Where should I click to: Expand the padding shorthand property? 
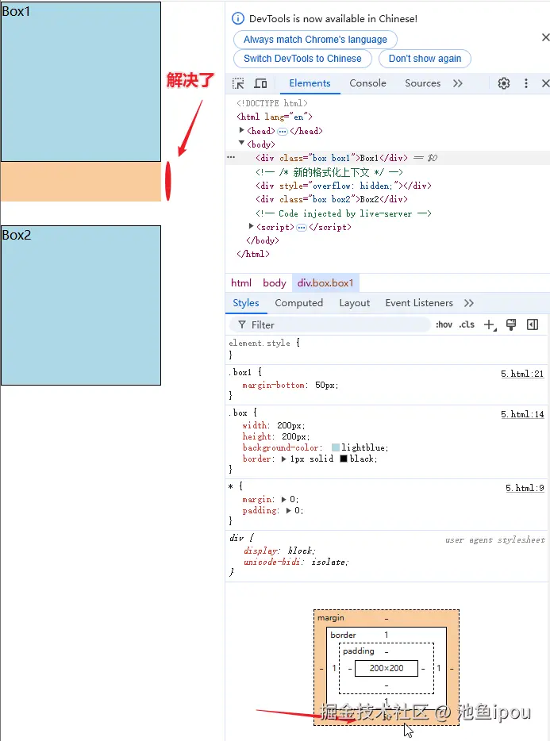click(x=288, y=511)
